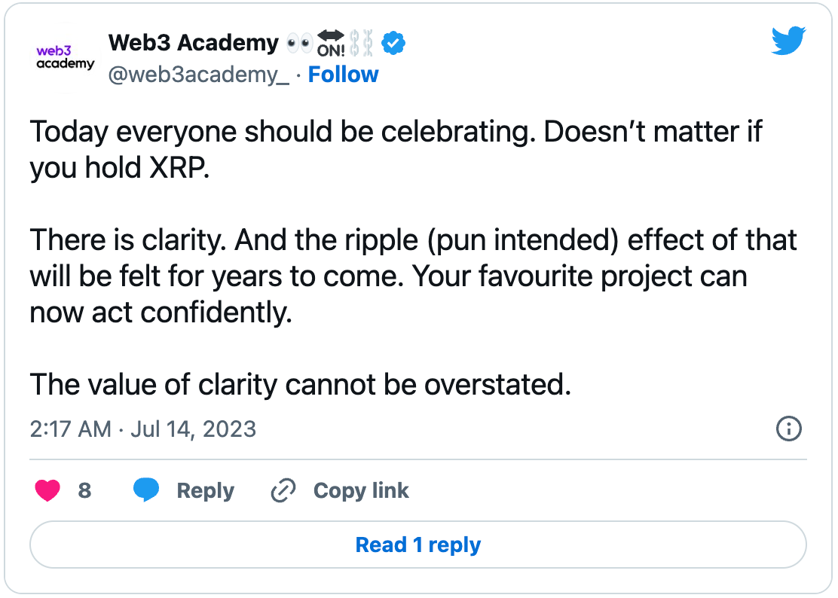This screenshot has height=598, width=838.
Task: Click the eyes emoji beside the name
Action: pyautogui.click(x=299, y=43)
